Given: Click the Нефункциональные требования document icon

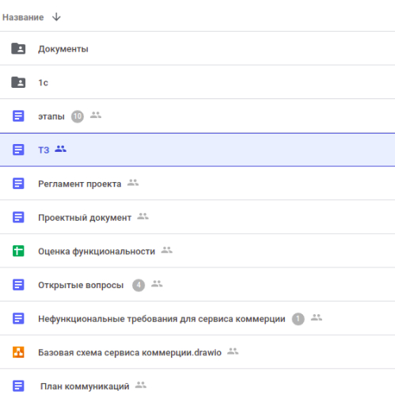Looking at the screenshot, I should point(18,318).
